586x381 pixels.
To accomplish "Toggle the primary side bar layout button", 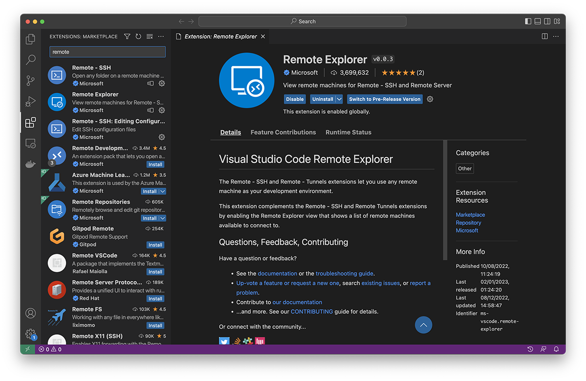I will [x=528, y=21].
